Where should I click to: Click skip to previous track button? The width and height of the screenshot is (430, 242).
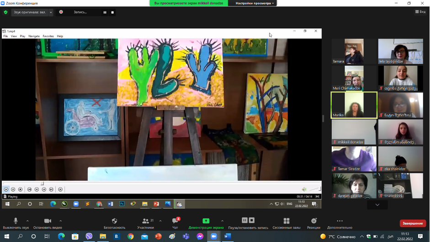click(x=29, y=189)
